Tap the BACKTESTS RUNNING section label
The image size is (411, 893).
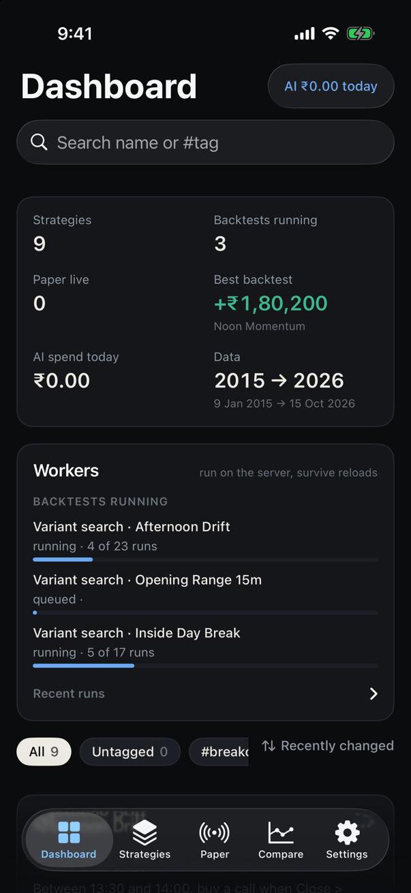coord(100,501)
